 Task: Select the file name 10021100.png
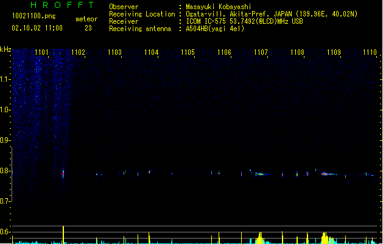(33, 16)
